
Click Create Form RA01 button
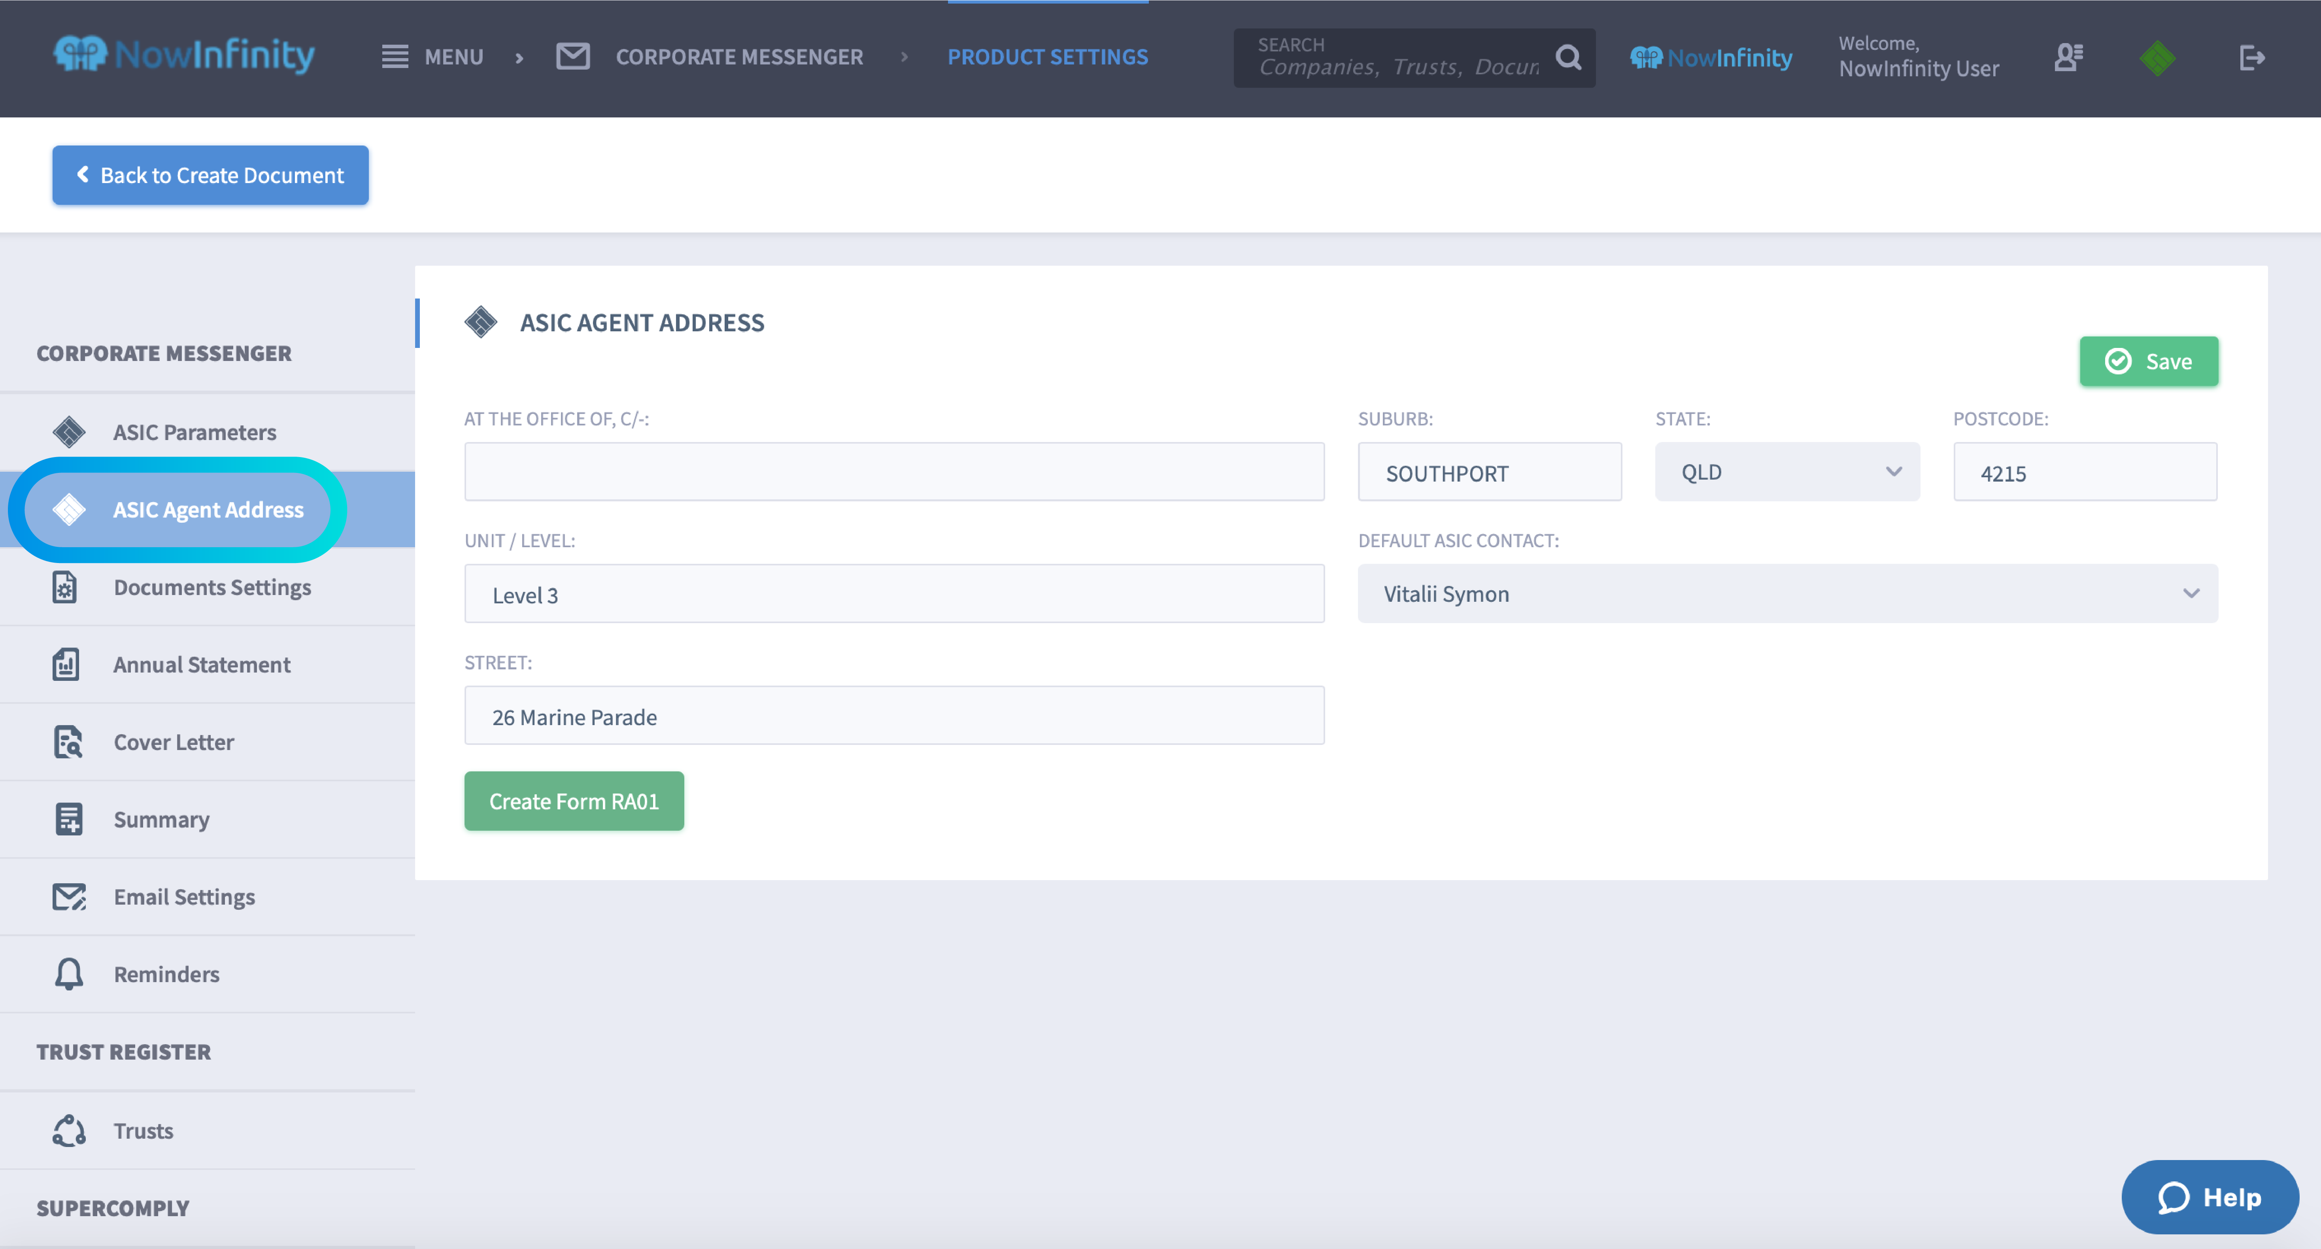(574, 801)
